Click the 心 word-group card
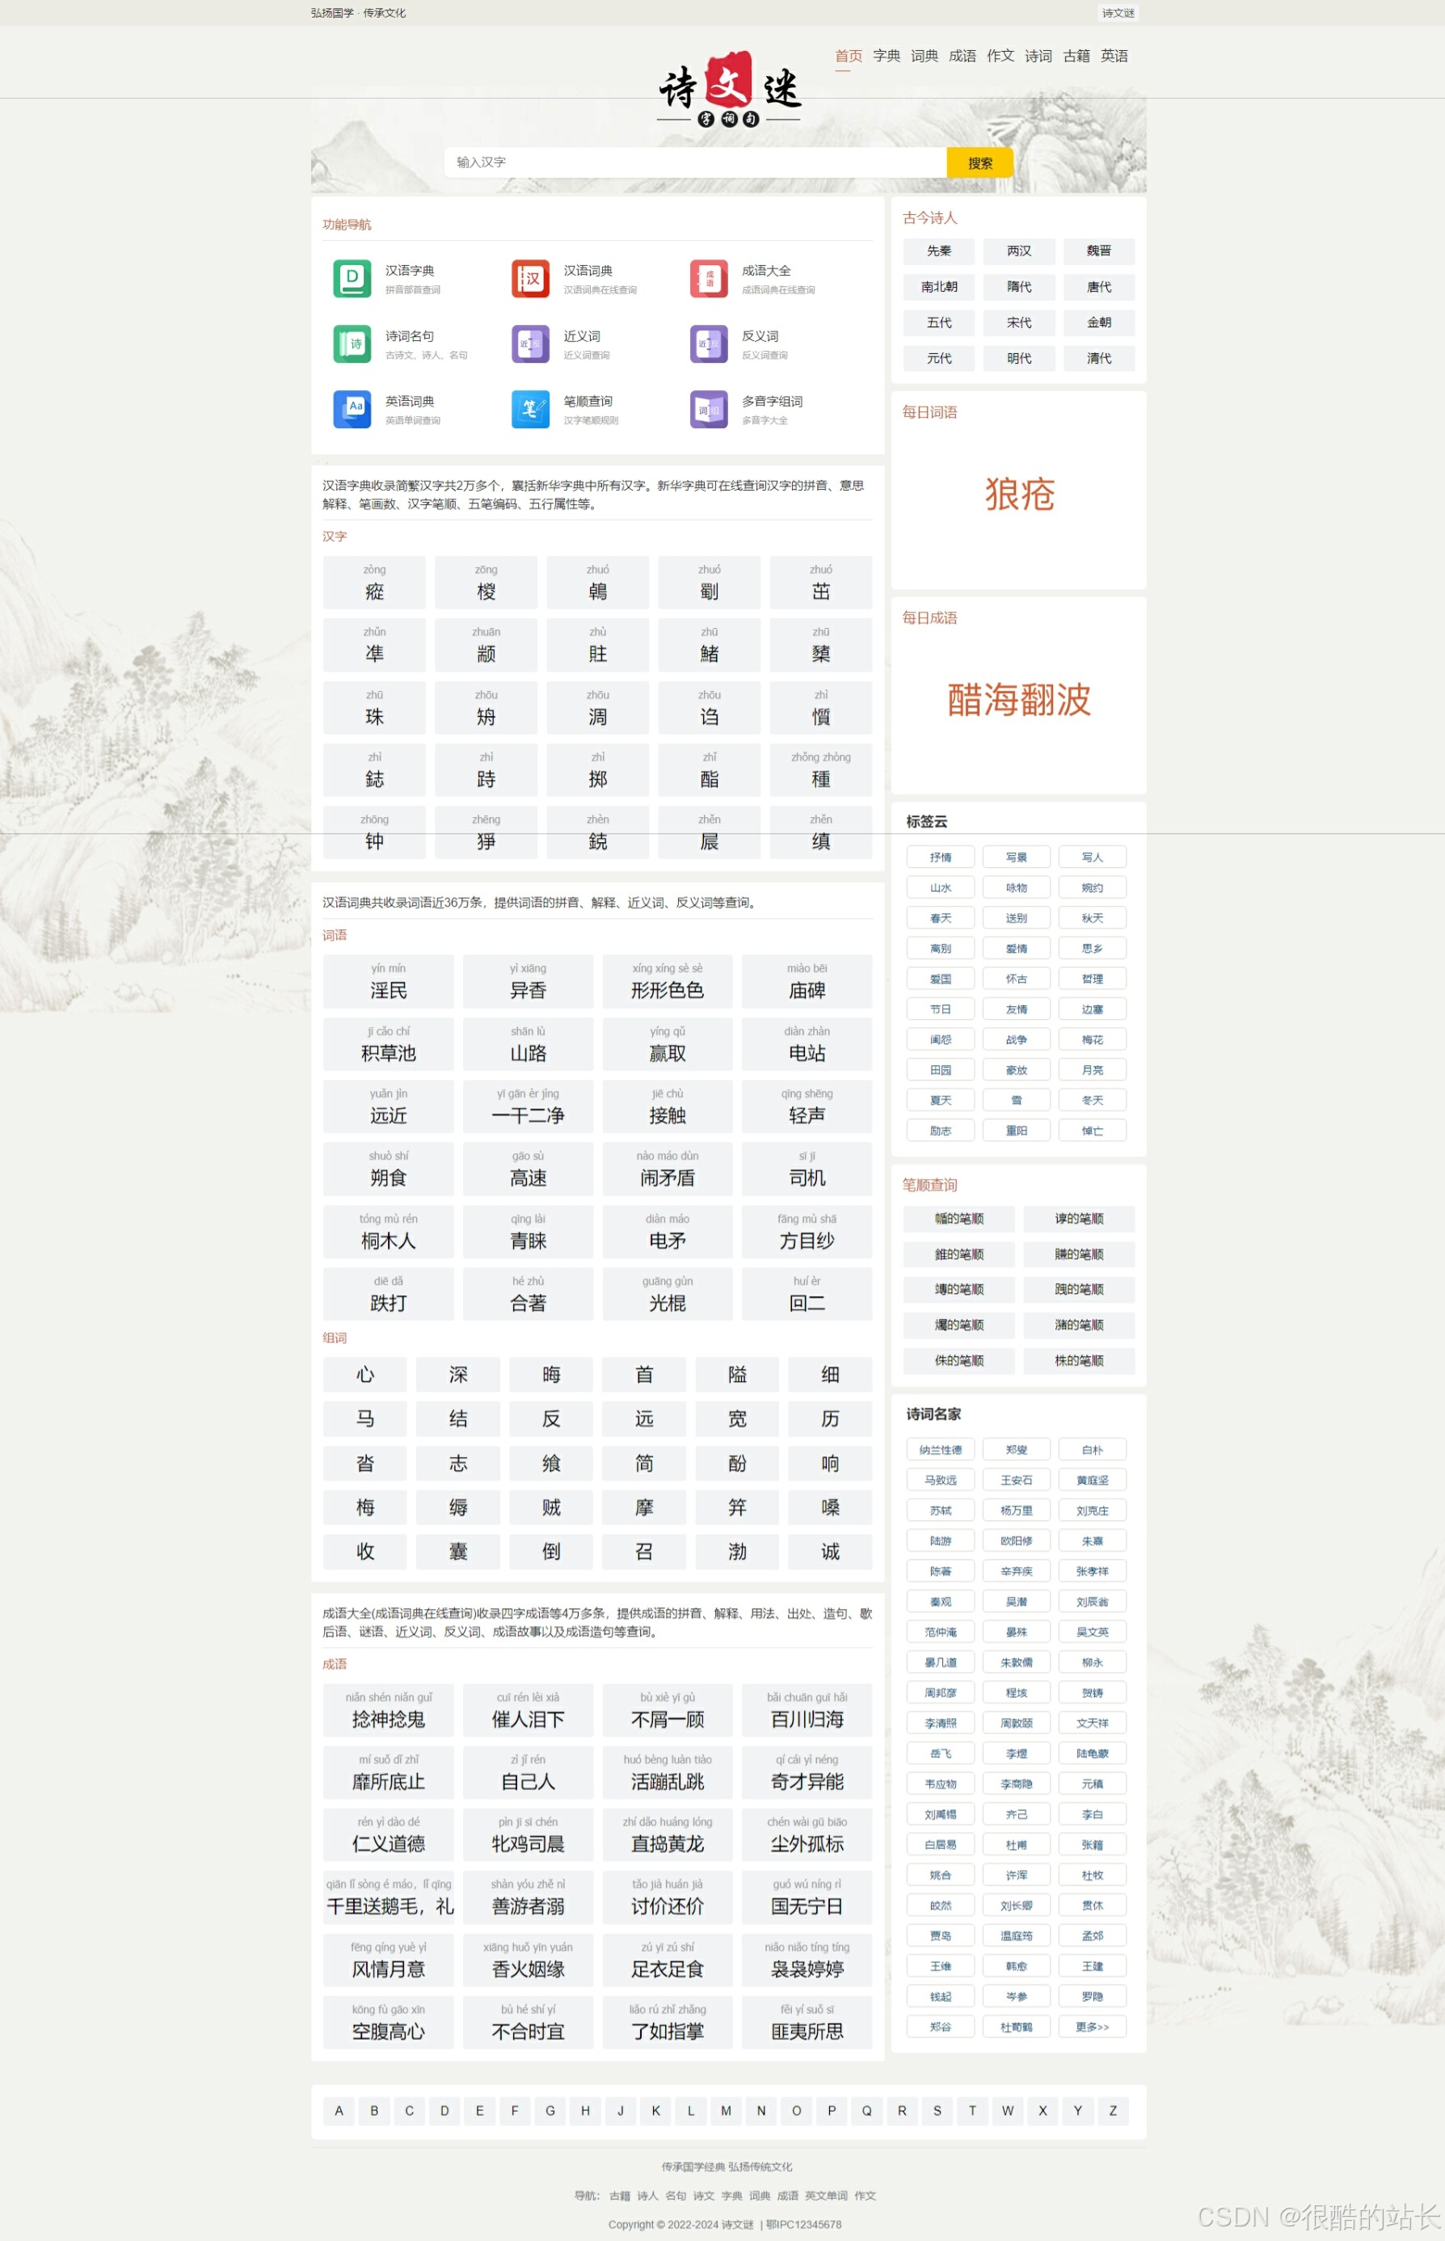The image size is (1445, 2241). tap(365, 1374)
